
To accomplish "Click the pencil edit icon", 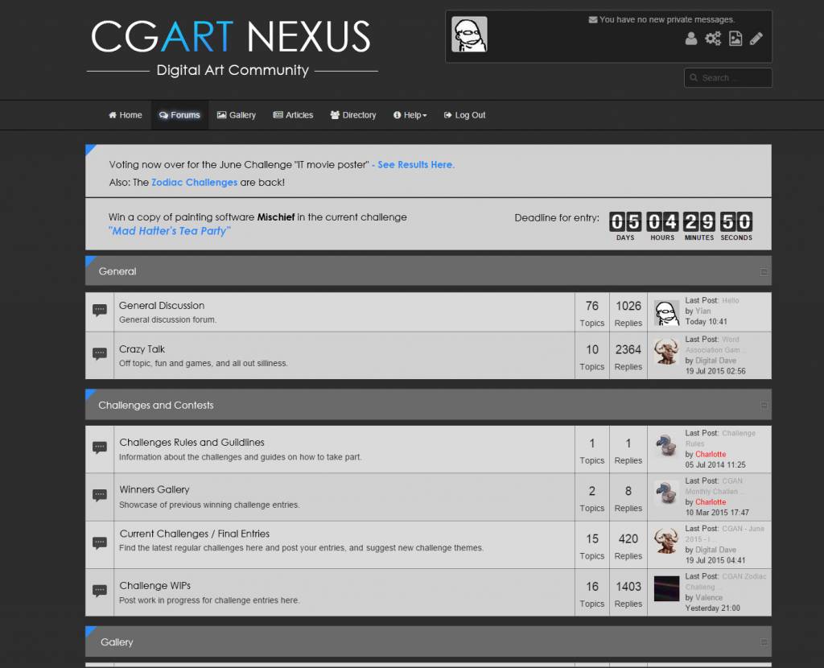I will (x=756, y=39).
